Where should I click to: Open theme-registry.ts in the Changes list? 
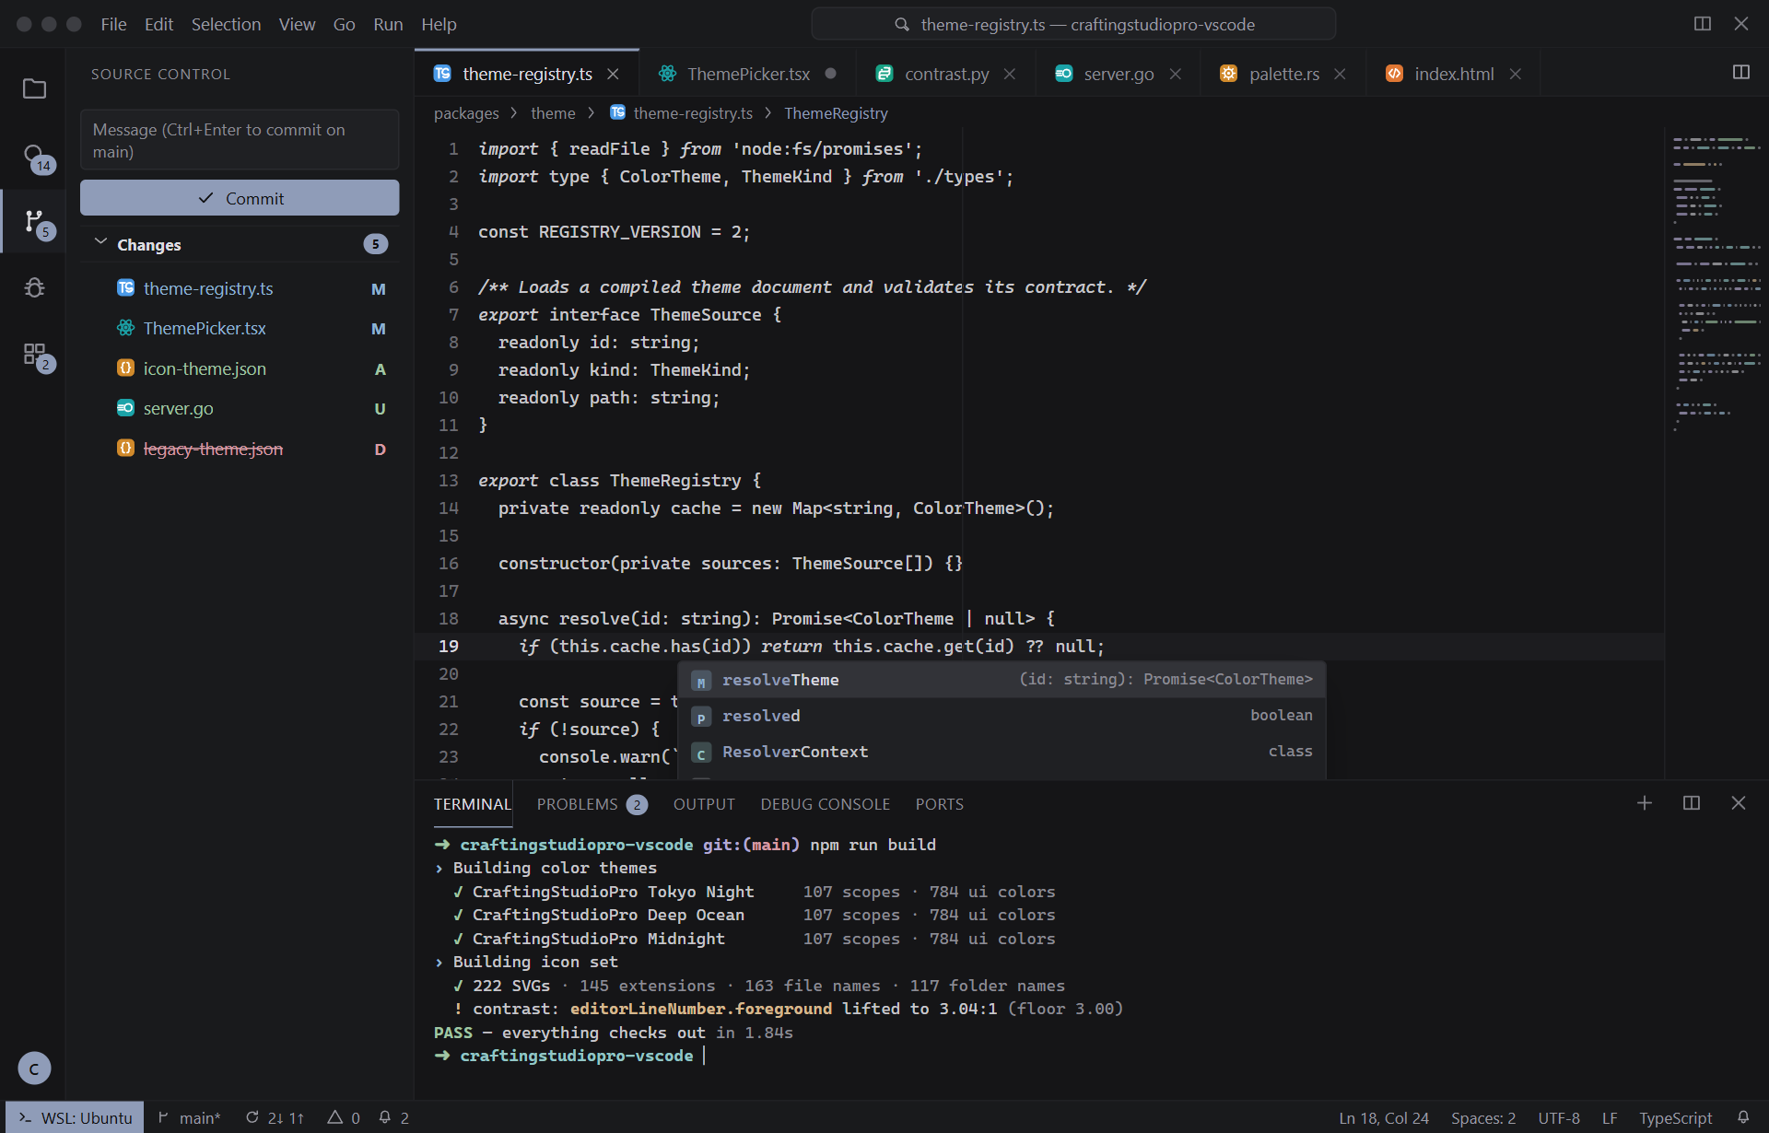pos(240,288)
